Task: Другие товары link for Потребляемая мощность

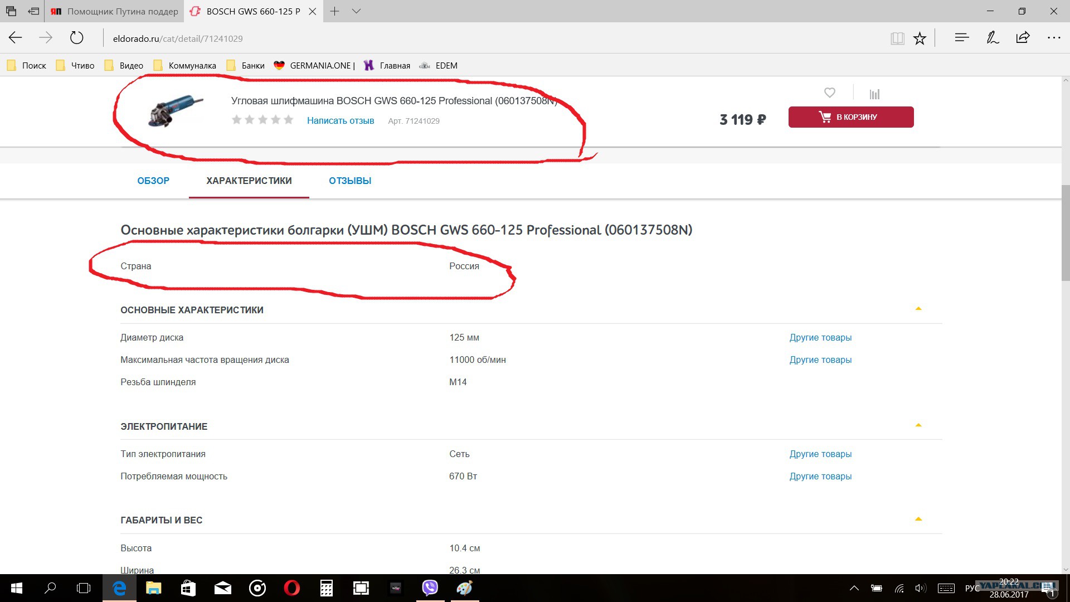Action: tap(820, 476)
